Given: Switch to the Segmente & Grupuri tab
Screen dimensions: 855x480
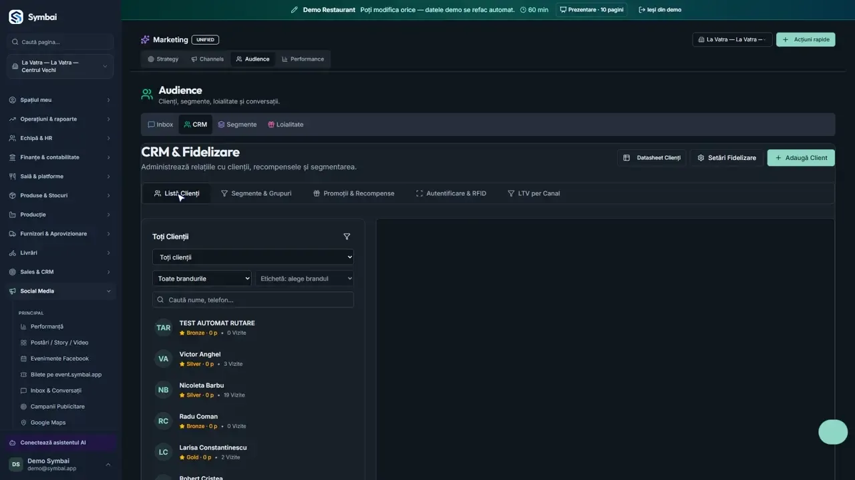Looking at the screenshot, I should tap(256, 193).
